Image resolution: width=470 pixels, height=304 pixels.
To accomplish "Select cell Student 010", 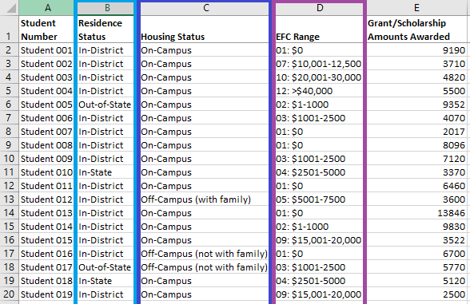I will (46, 172).
